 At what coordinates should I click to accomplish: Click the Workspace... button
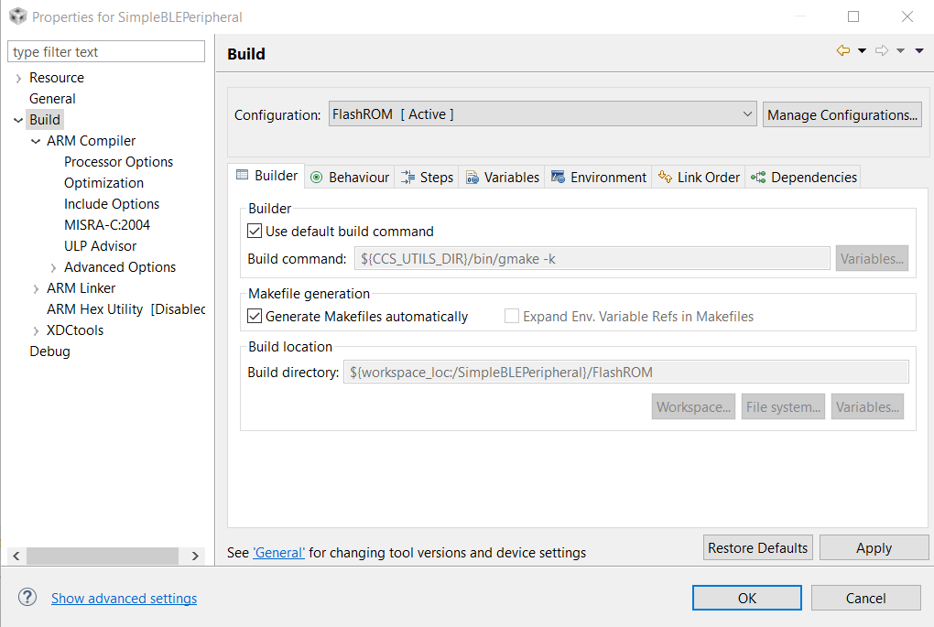pos(693,406)
